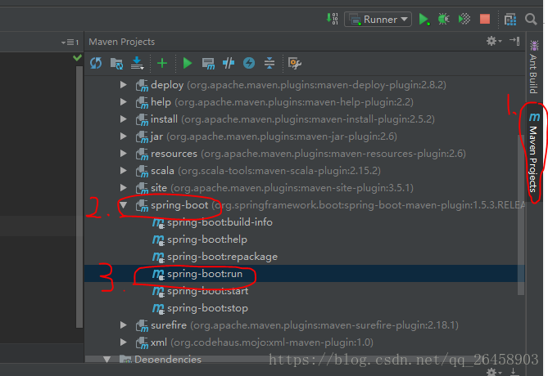Expand the site plugin node
The width and height of the screenshot is (548, 376).
pyautogui.click(x=123, y=188)
